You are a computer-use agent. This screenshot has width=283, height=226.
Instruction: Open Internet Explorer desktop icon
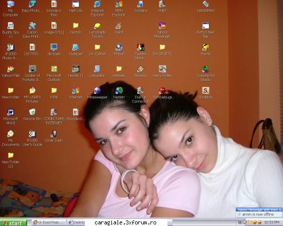pyautogui.click(x=97, y=9)
